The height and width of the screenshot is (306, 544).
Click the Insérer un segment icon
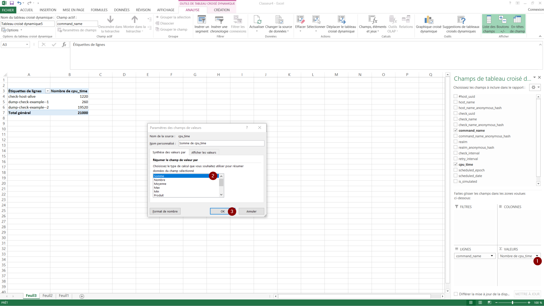(202, 20)
